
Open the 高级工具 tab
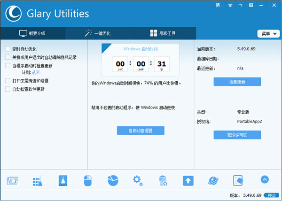coord(163,33)
